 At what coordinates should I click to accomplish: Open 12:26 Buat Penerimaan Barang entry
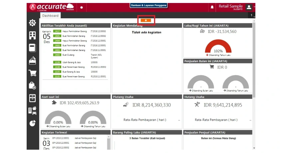(79, 67)
